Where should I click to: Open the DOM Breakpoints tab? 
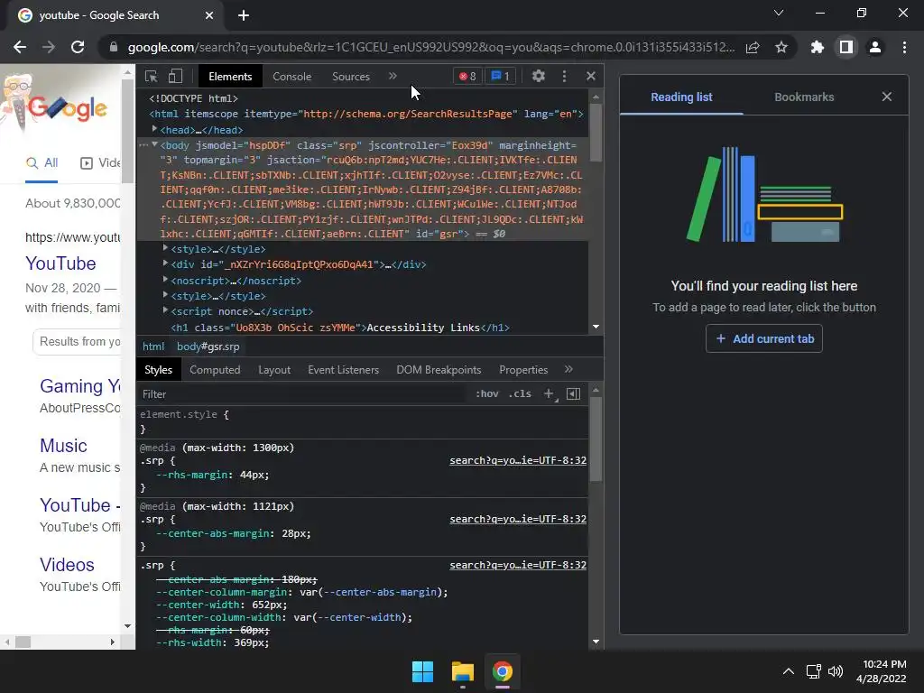click(439, 369)
